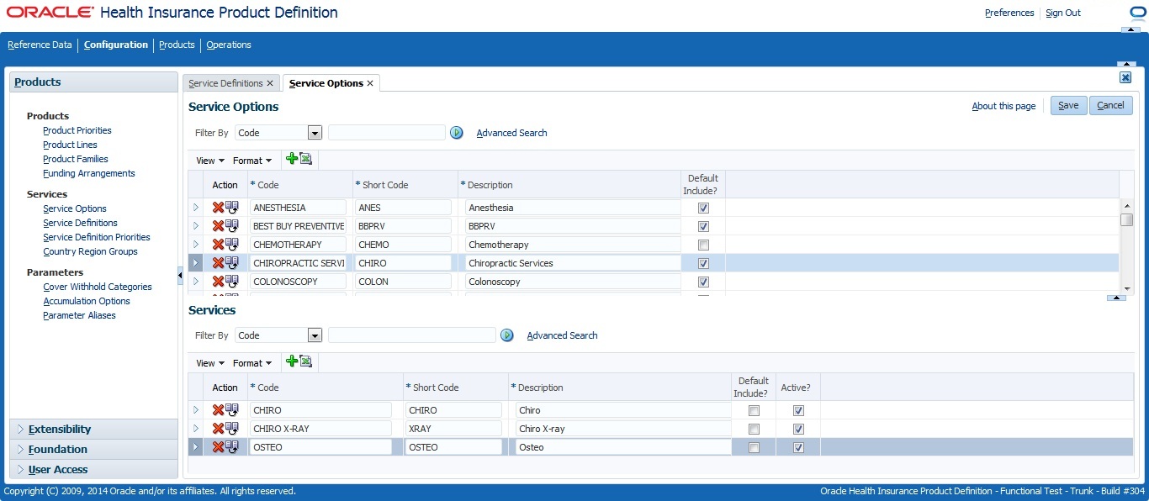
Task: Open object details icon for CHEMOTHERAPY row
Action: pos(231,245)
